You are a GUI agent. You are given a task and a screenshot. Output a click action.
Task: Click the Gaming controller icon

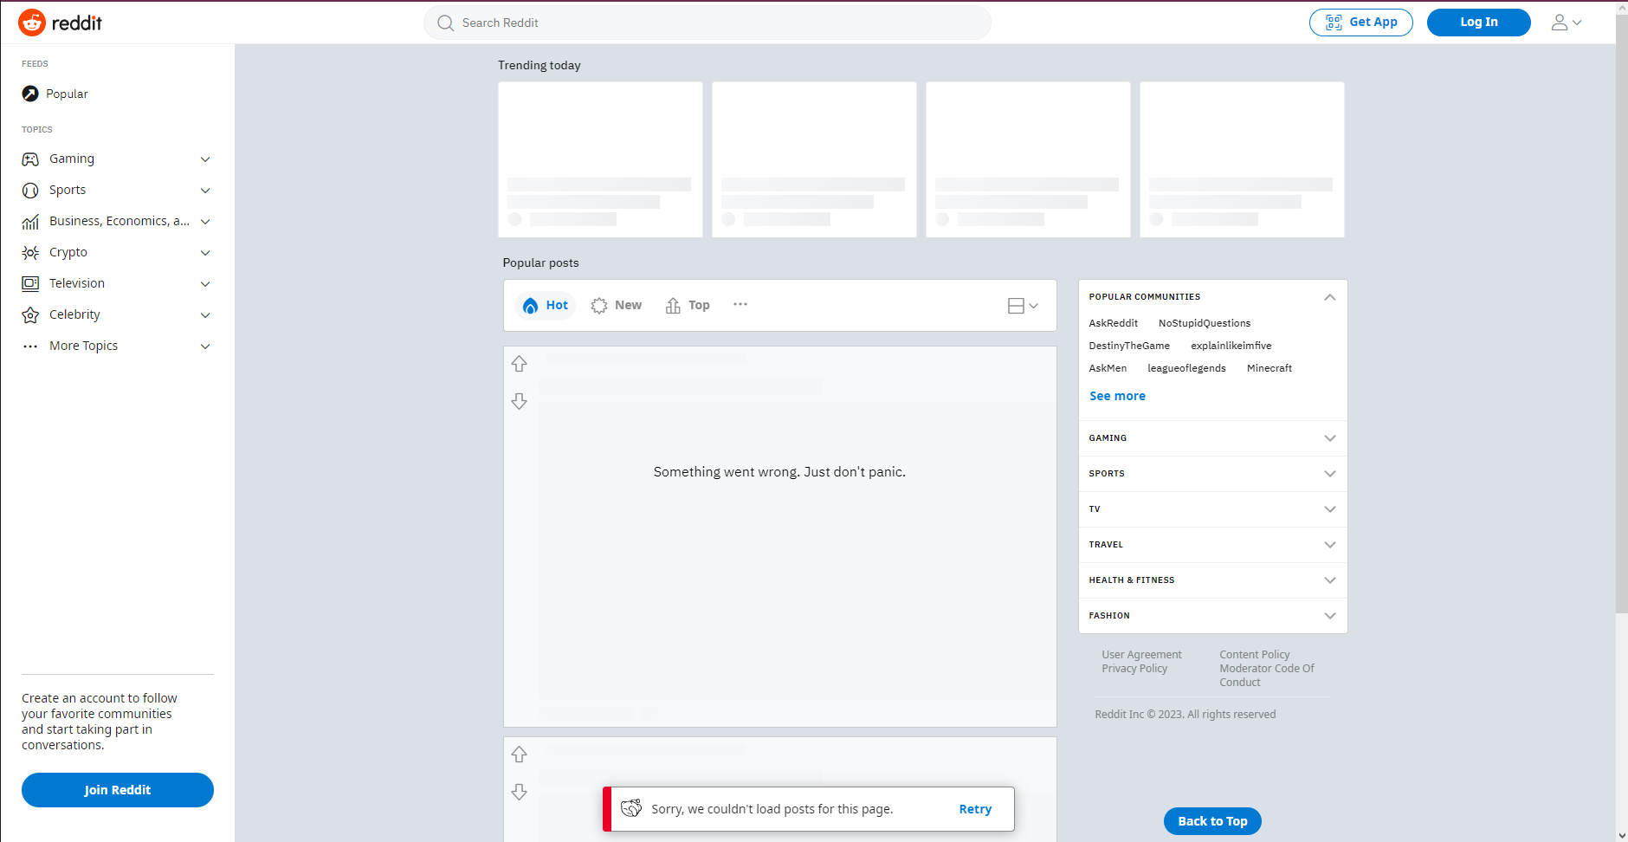click(x=30, y=159)
